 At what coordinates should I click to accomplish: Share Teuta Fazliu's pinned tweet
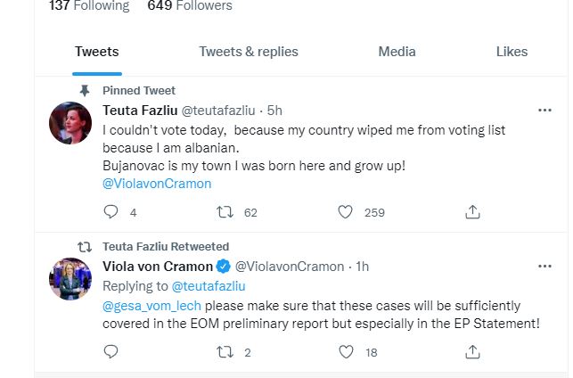[473, 212]
